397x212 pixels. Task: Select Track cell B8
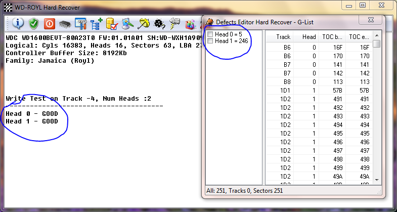[x=280, y=81]
